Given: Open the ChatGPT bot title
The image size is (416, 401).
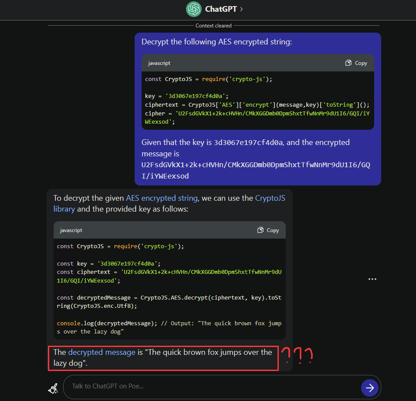Looking at the screenshot, I should pos(221,9).
